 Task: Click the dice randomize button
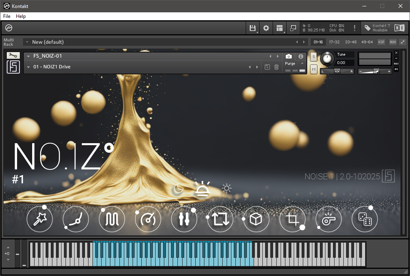365,219
